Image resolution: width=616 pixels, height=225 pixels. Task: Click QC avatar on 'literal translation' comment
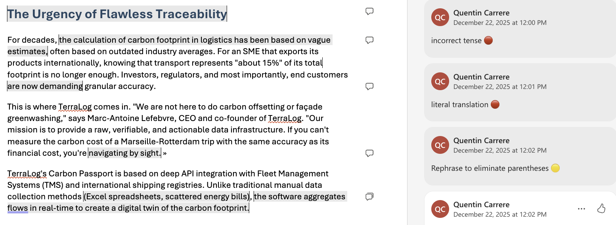440,81
